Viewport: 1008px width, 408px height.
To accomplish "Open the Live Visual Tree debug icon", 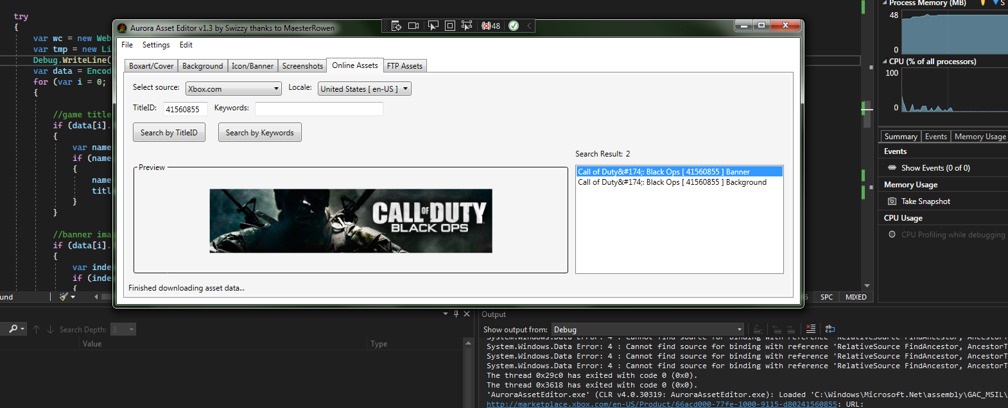I will (396, 26).
